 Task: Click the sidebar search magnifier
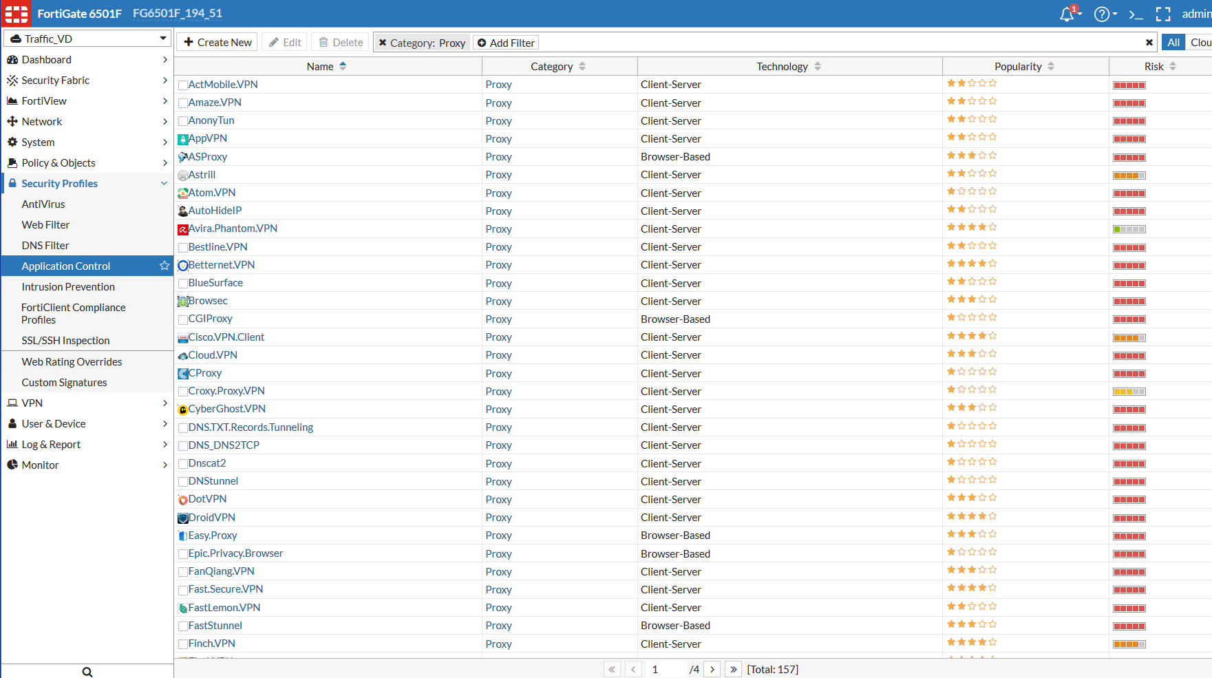pyautogui.click(x=87, y=672)
